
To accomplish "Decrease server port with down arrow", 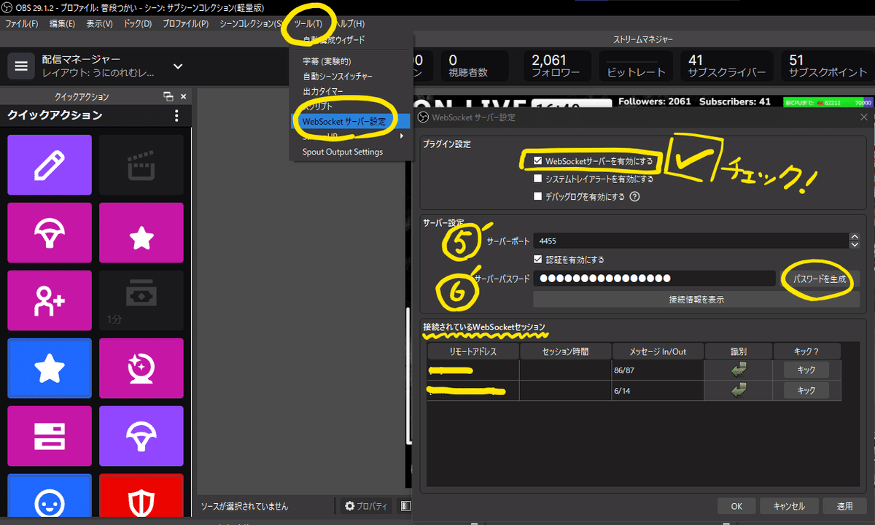I will pyautogui.click(x=855, y=244).
